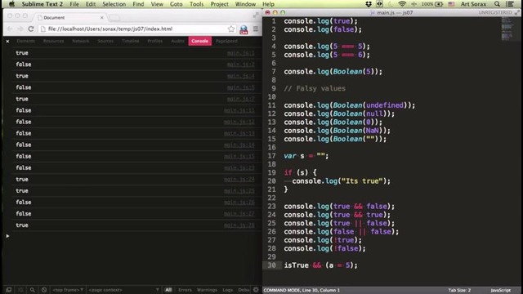Open the Apple menu

coord(11,4)
